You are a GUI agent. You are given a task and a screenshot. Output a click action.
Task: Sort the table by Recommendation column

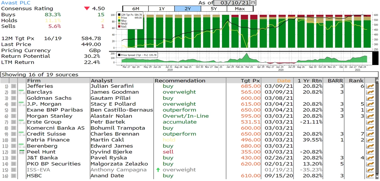(x=190, y=80)
